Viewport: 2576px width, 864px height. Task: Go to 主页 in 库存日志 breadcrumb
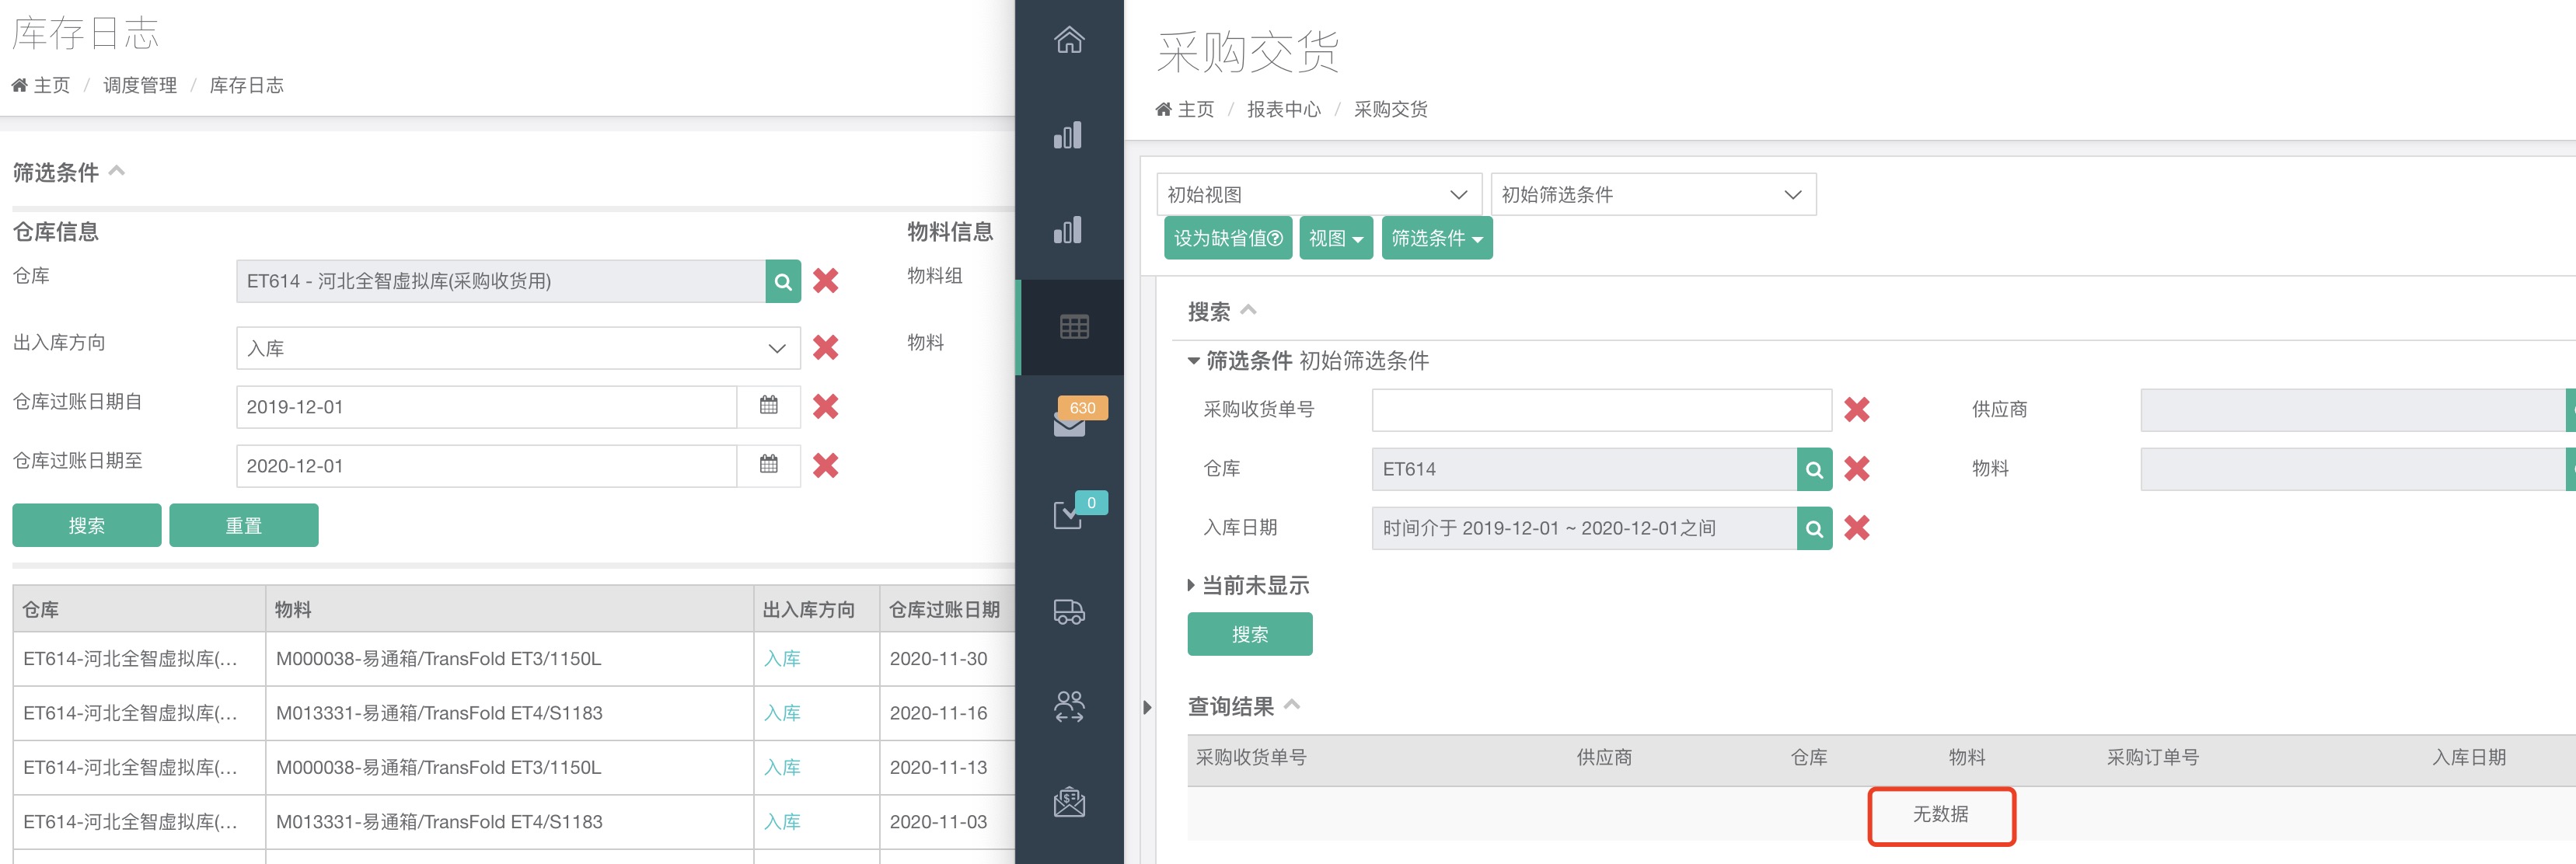(52, 85)
